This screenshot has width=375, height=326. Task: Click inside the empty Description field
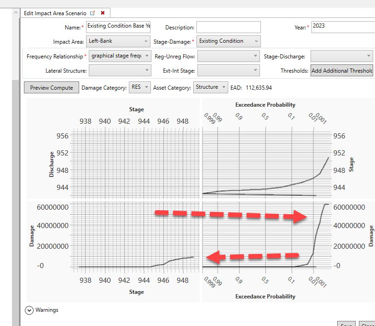(228, 27)
